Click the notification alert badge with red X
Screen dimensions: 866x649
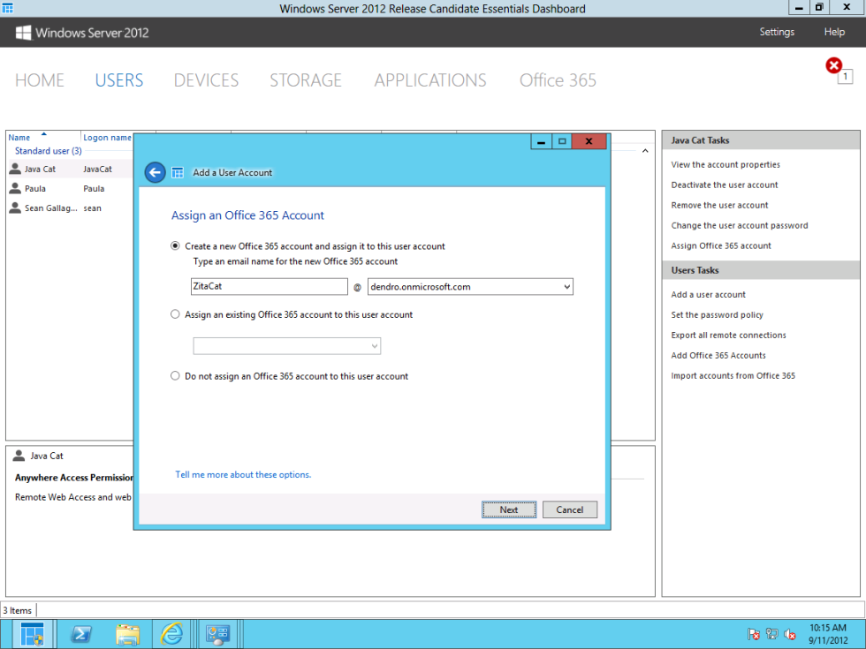(833, 64)
